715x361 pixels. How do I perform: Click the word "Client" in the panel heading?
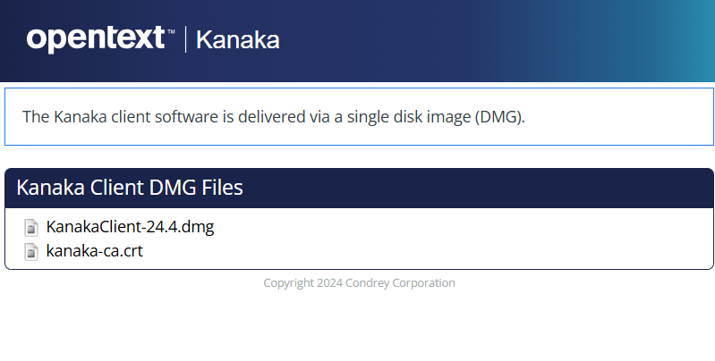121,188
